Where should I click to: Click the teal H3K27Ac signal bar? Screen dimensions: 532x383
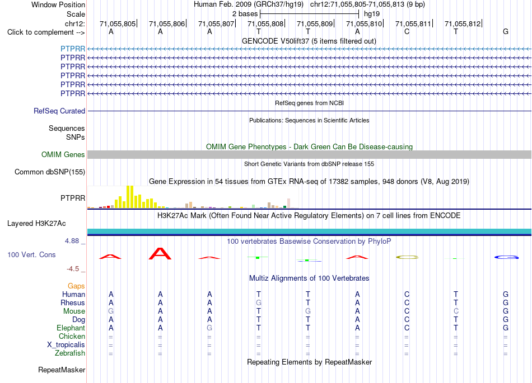point(309,231)
